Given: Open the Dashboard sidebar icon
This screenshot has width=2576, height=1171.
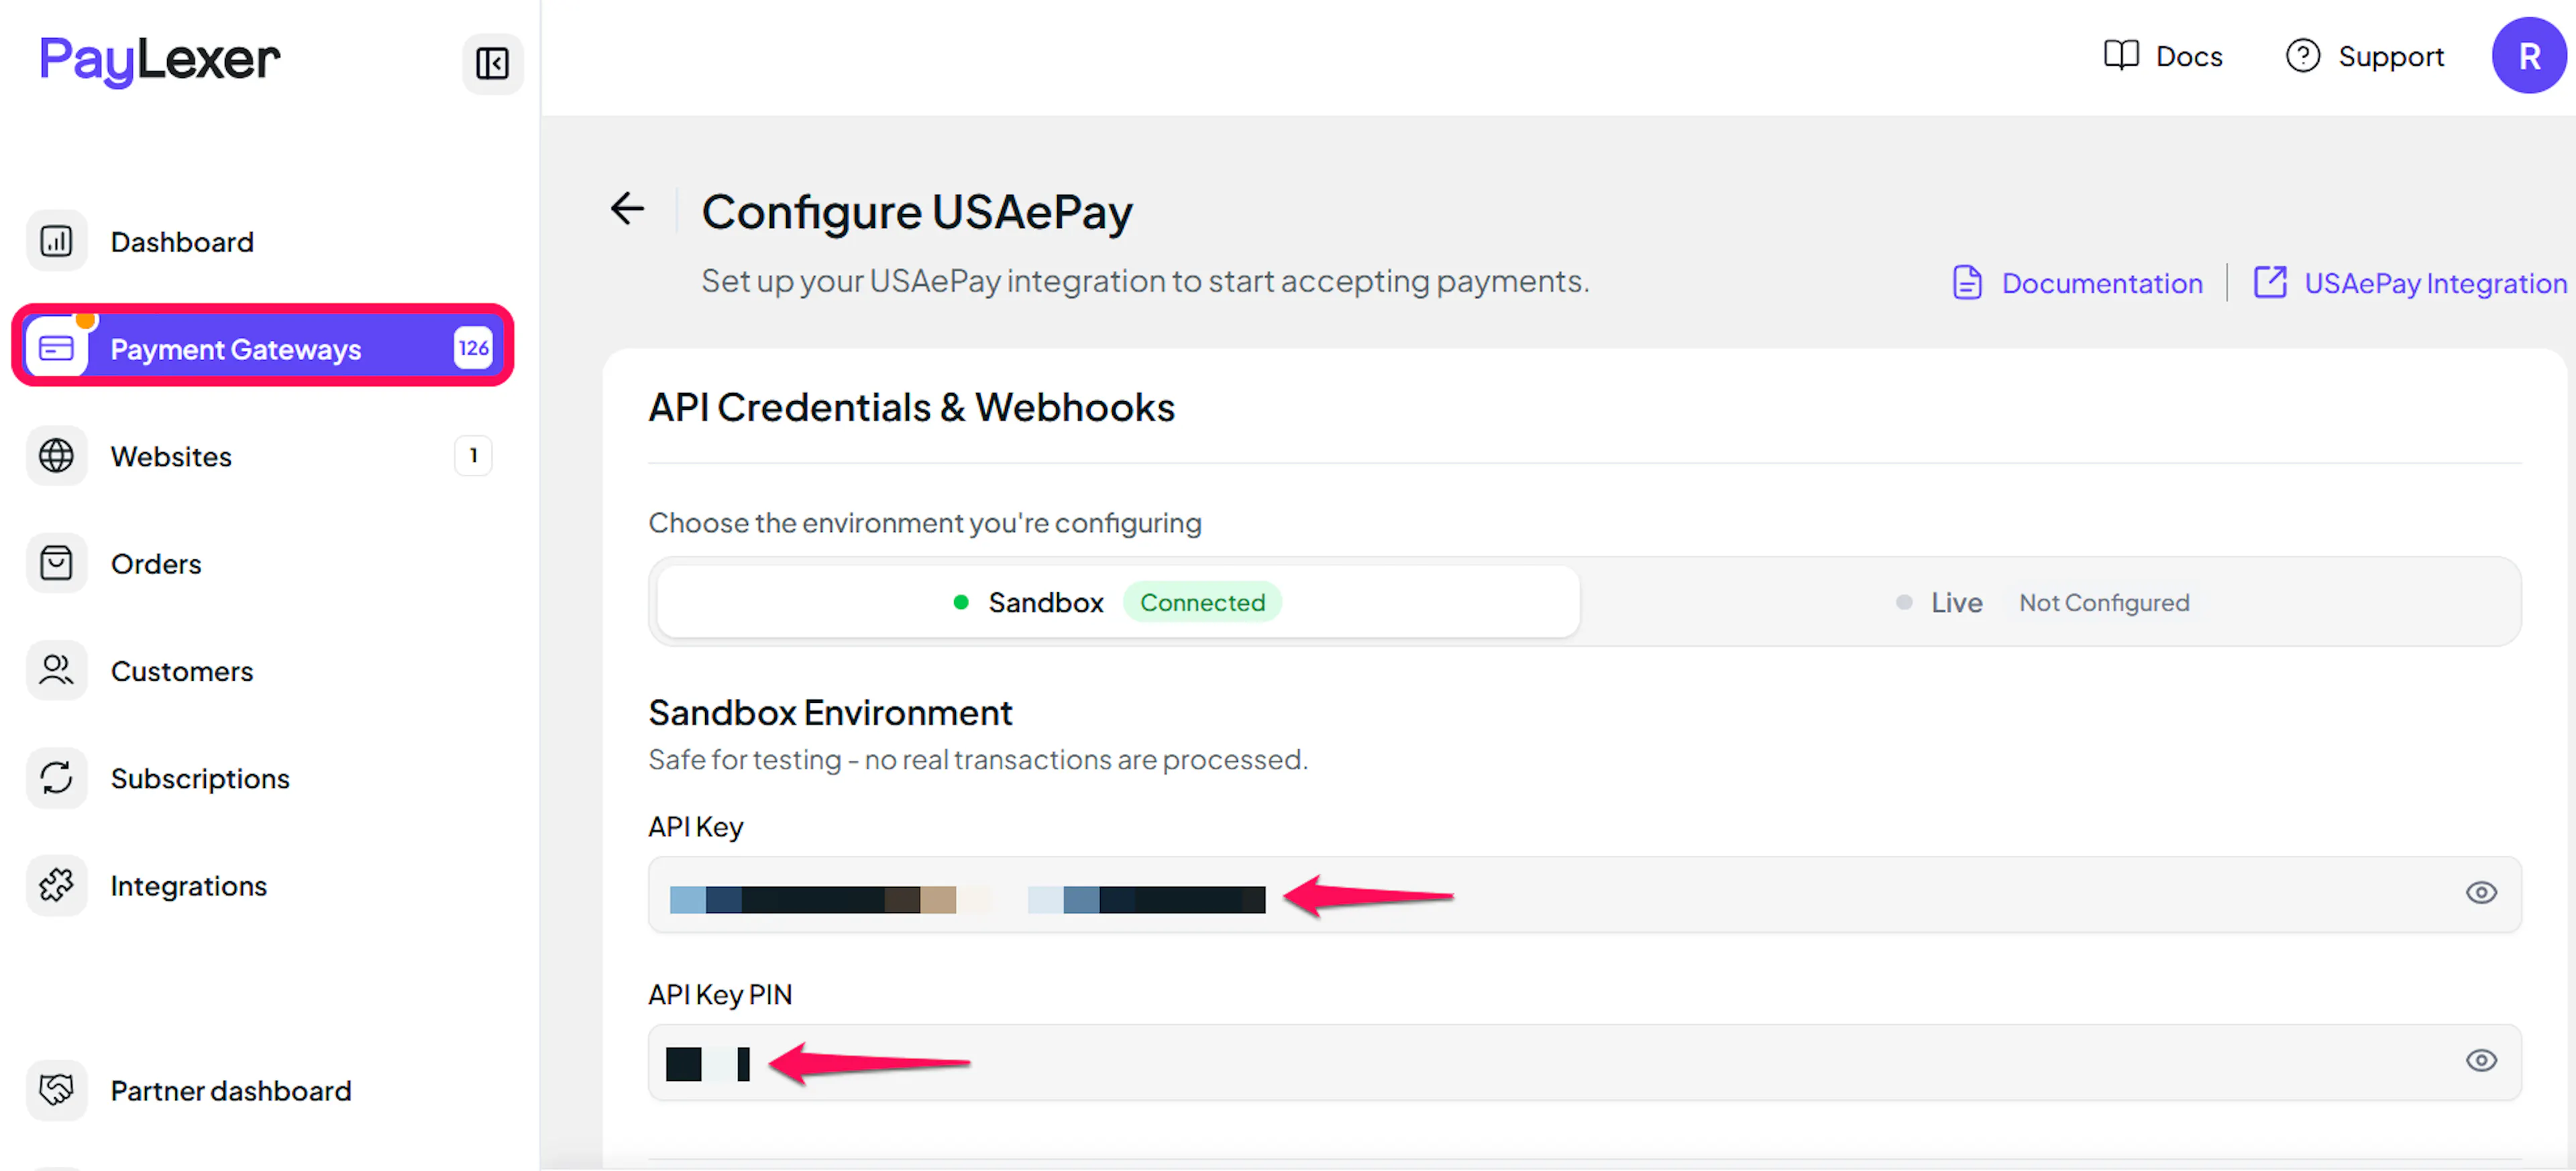Looking at the screenshot, I should (x=56, y=241).
